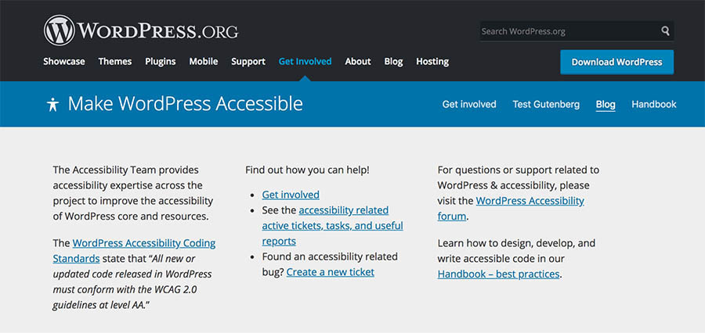Click the accessibility figure icon
This screenshot has width=705, height=333.
[x=53, y=104]
